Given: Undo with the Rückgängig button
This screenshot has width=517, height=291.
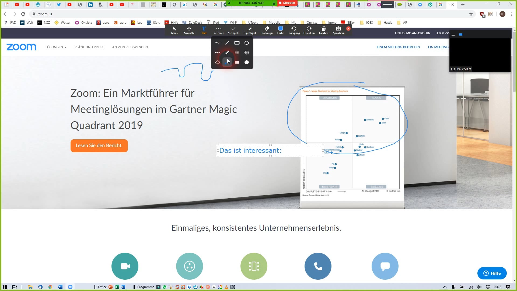Looking at the screenshot, I should (294, 30).
